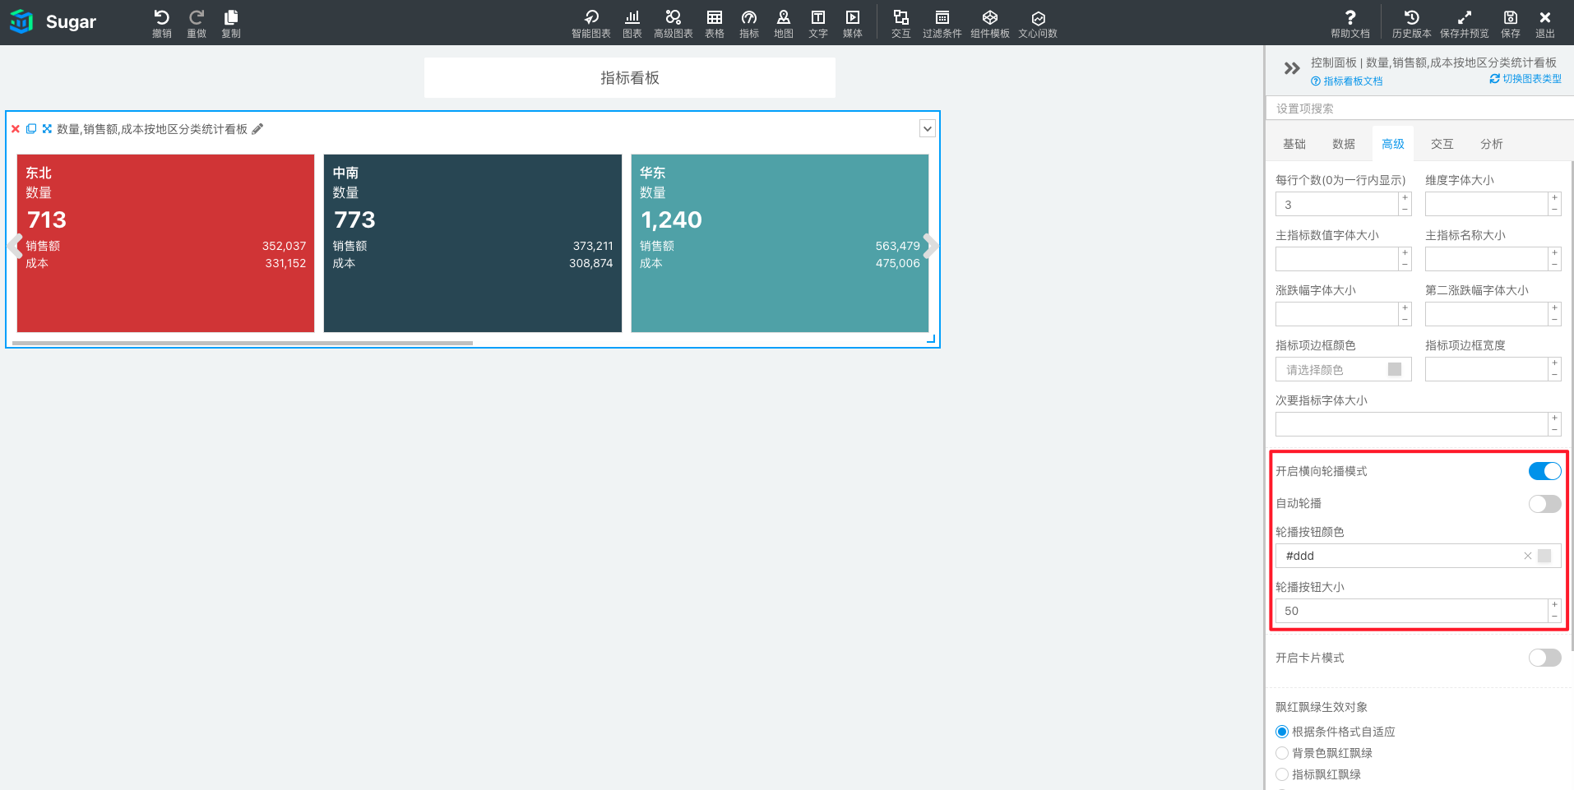Select the 华东 teal card
The image size is (1574, 790).
tap(780, 243)
